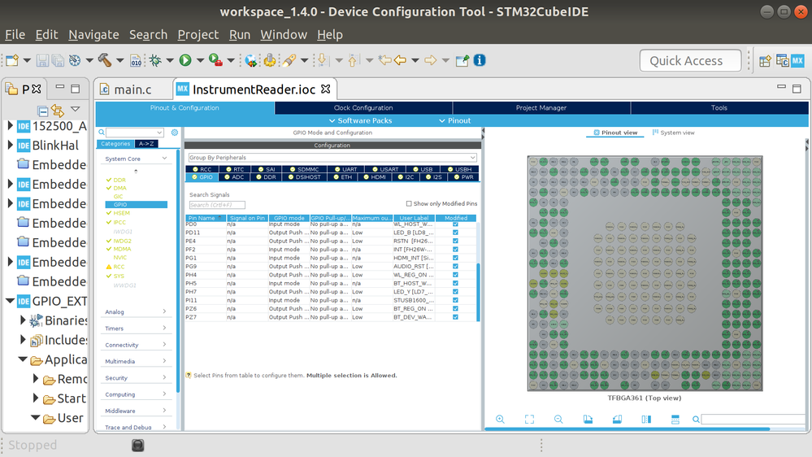Image resolution: width=812 pixels, height=457 pixels.
Task: Zoom in on the pinout view
Action: [x=500, y=419]
